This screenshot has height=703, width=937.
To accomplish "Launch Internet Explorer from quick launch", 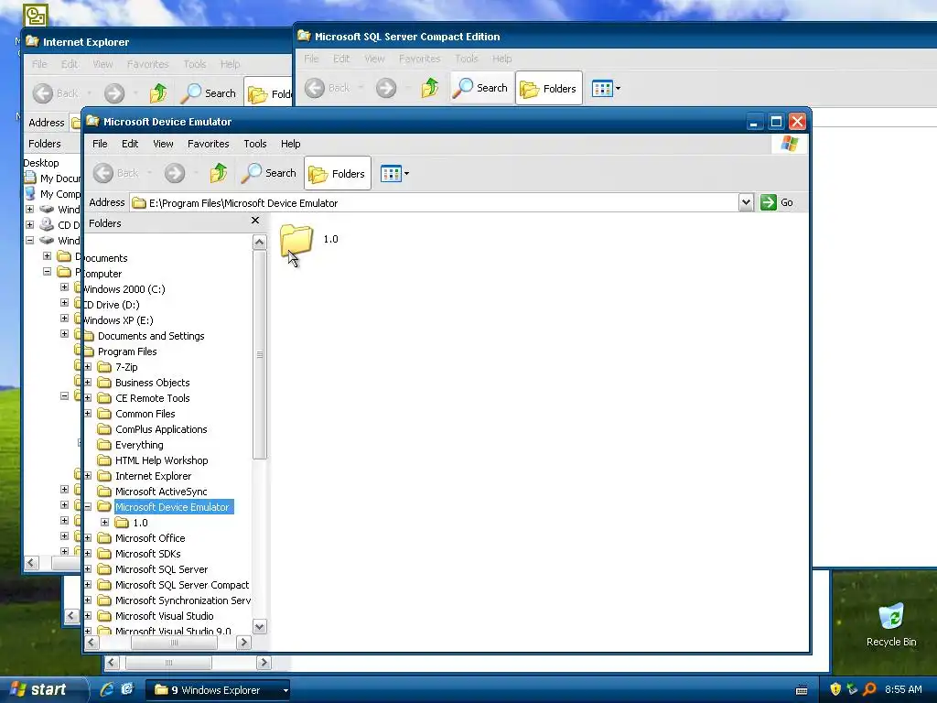I will click(108, 690).
